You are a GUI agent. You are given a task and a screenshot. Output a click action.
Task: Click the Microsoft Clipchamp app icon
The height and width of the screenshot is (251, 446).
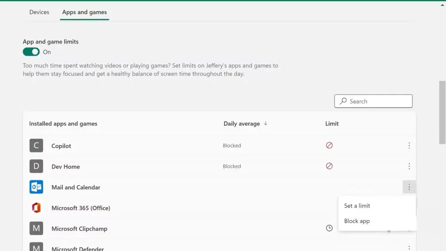(x=36, y=228)
